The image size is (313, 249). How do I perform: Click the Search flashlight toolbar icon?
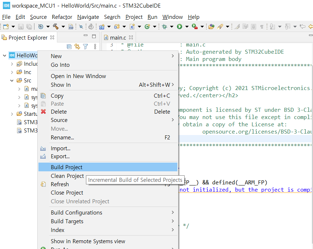(220, 26)
